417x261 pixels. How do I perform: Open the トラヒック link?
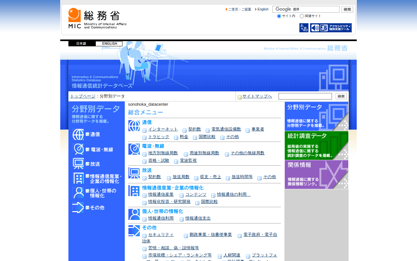tap(159, 137)
